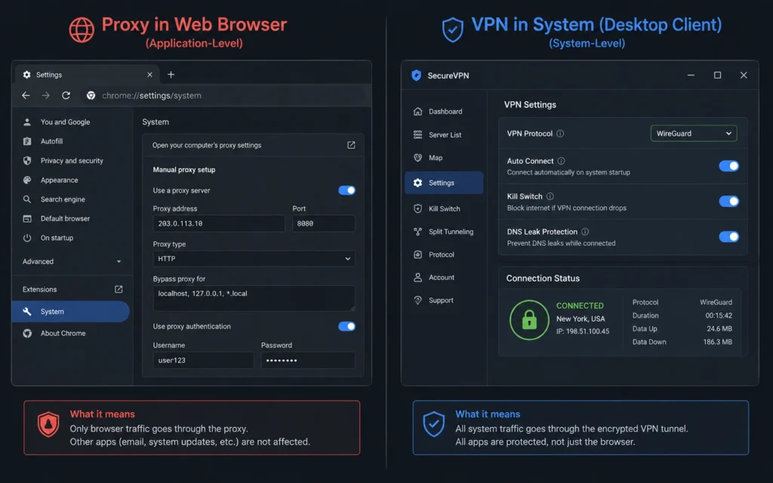Toggle Use a proxy server switch

346,190
